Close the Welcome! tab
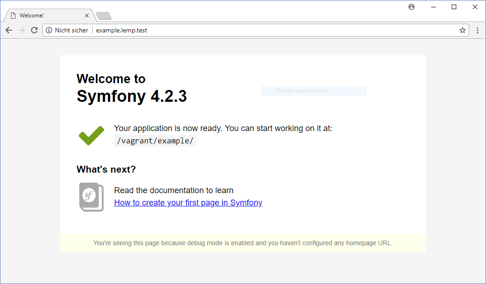This screenshot has width=486, height=284. point(87,15)
